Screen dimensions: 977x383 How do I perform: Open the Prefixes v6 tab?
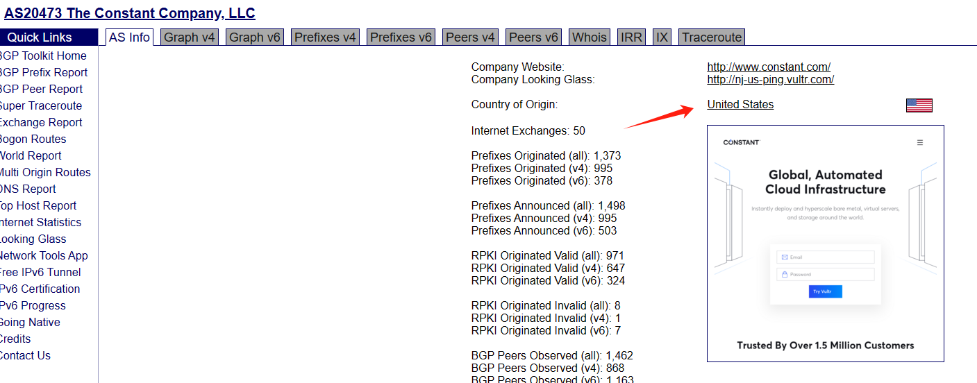(401, 37)
